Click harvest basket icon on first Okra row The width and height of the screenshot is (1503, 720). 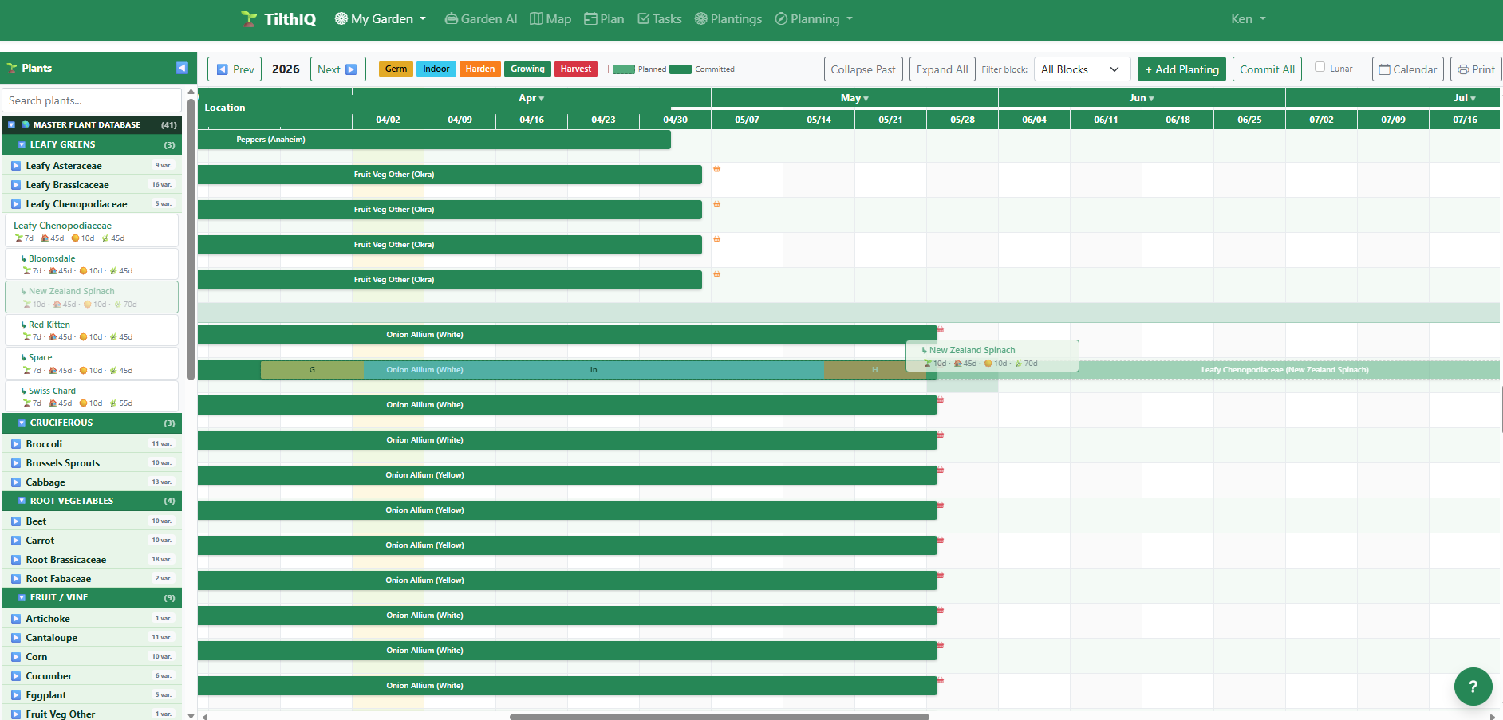point(716,169)
